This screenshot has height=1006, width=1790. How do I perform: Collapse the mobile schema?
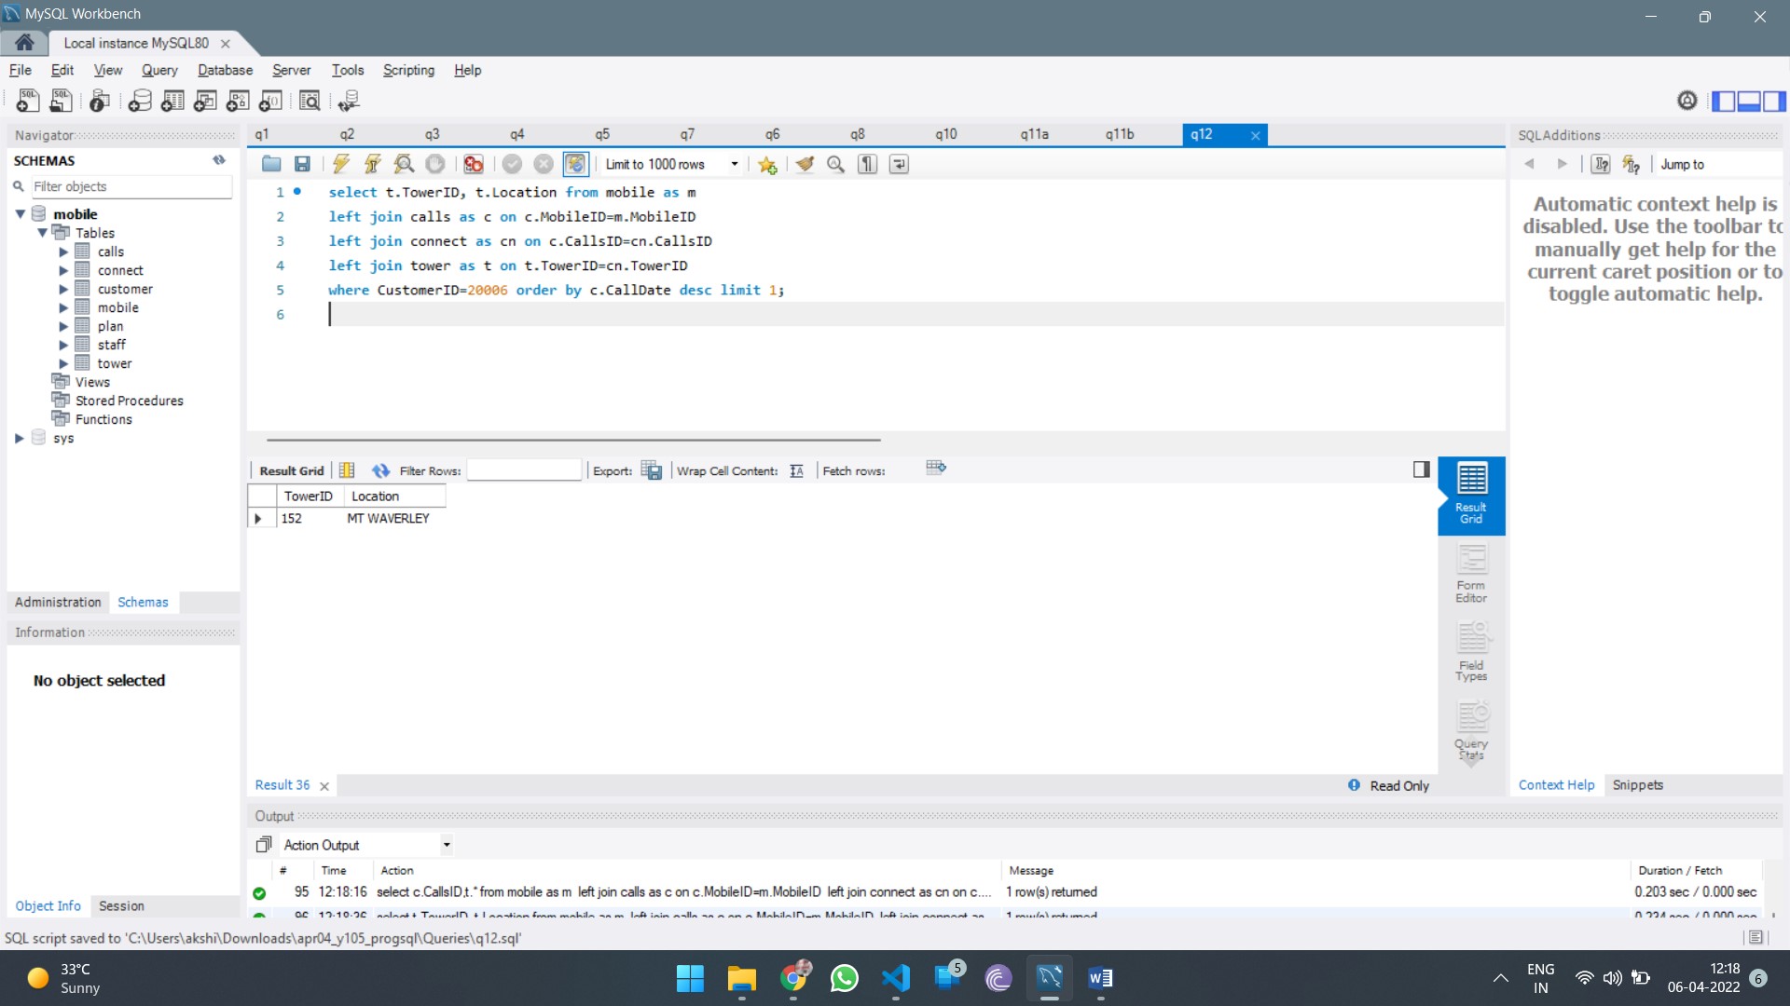pos(20,214)
